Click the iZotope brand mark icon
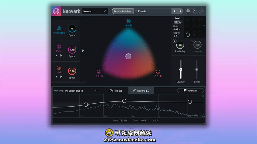The width and height of the screenshot is (257, 144). [201, 11]
